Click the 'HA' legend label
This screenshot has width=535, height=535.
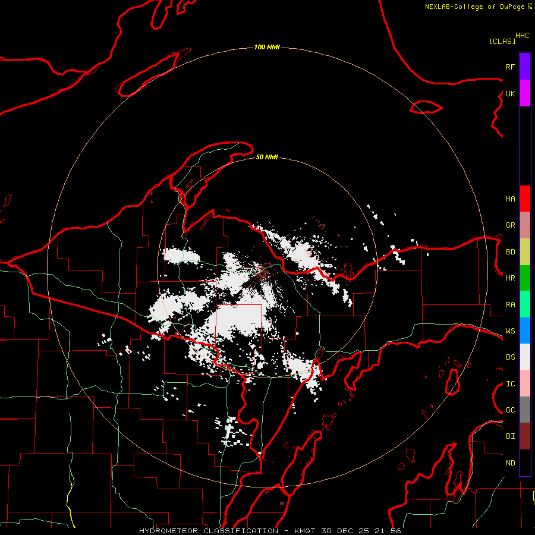(510, 199)
